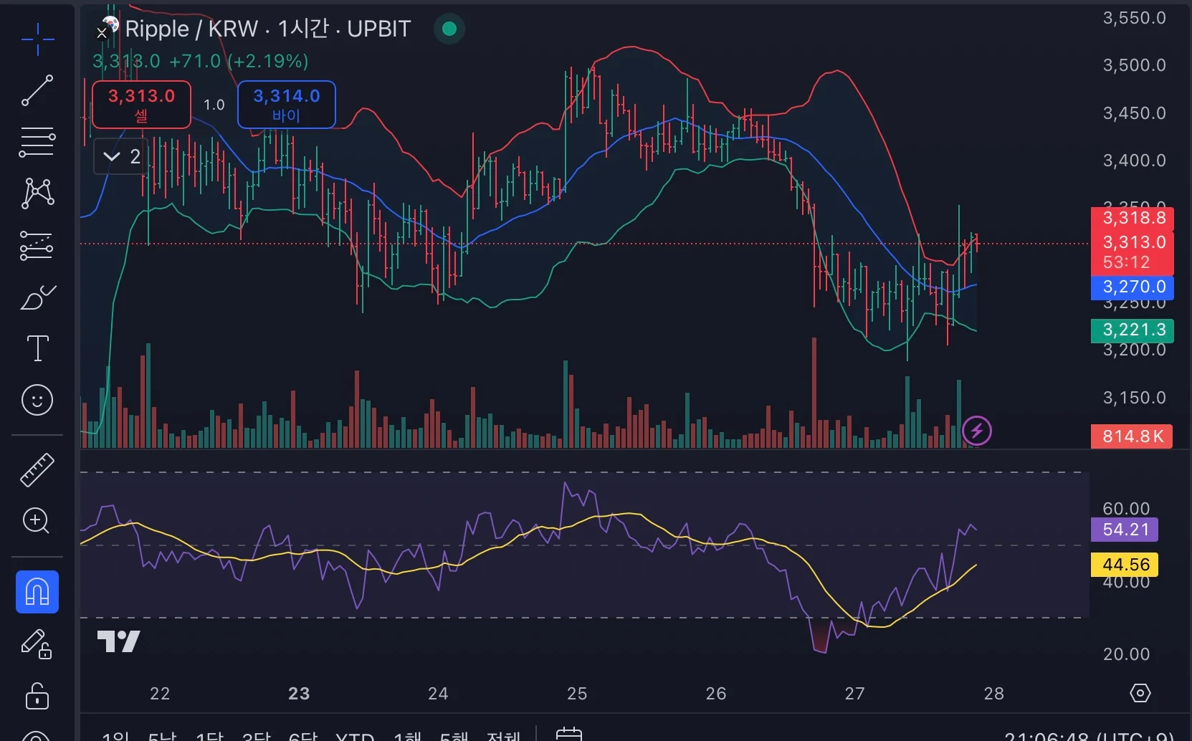The image size is (1192, 741).
Task: Click the green 3,221.3 lower band label
Action: [x=1133, y=330]
